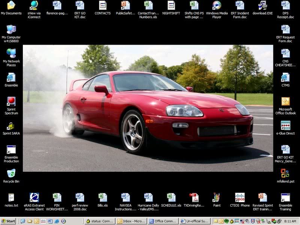Click the mfollend.pst file icon
This screenshot has height=225, width=300.
(x=285, y=174)
